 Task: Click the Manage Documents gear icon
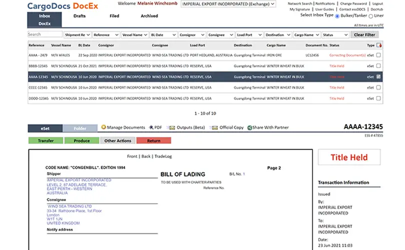(104, 127)
